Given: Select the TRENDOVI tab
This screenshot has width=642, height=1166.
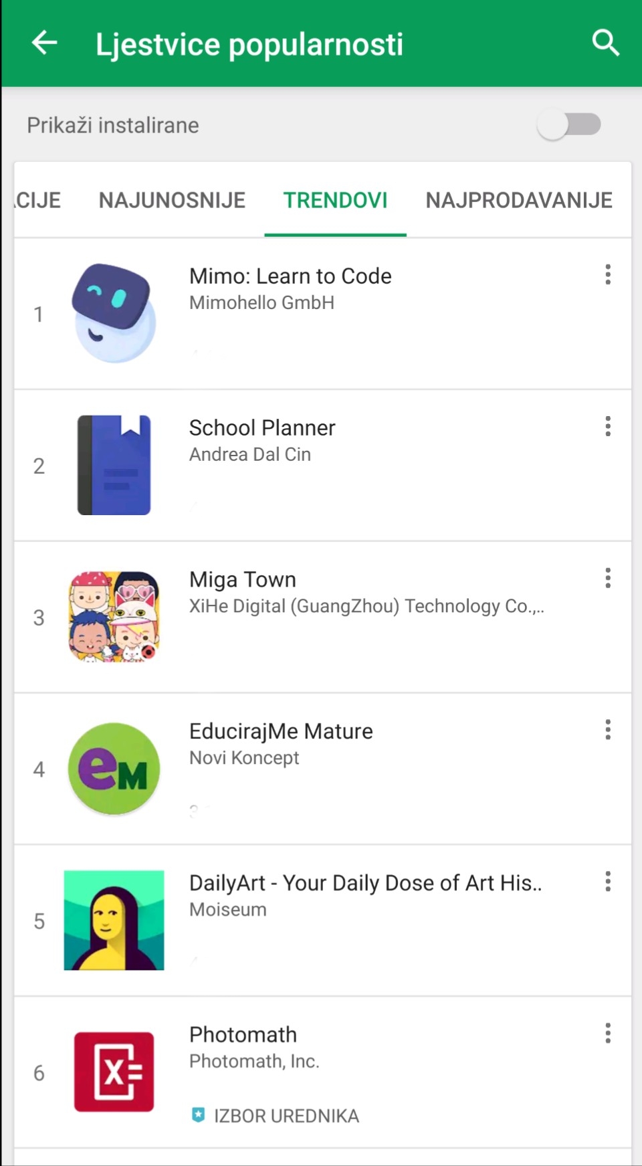Looking at the screenshot, I should 335,200.
